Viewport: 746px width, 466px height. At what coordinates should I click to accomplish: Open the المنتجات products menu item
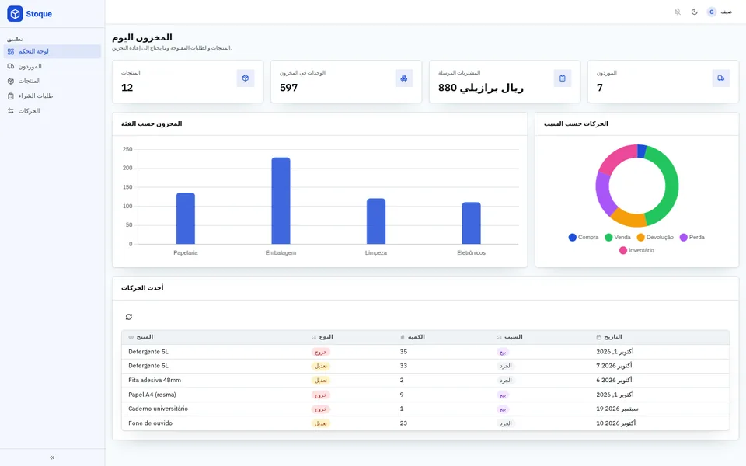coord(52,81)
